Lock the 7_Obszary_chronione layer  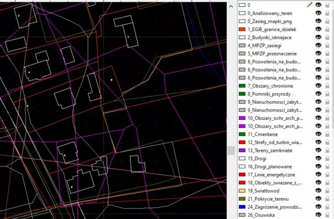(x=328, y=86)
